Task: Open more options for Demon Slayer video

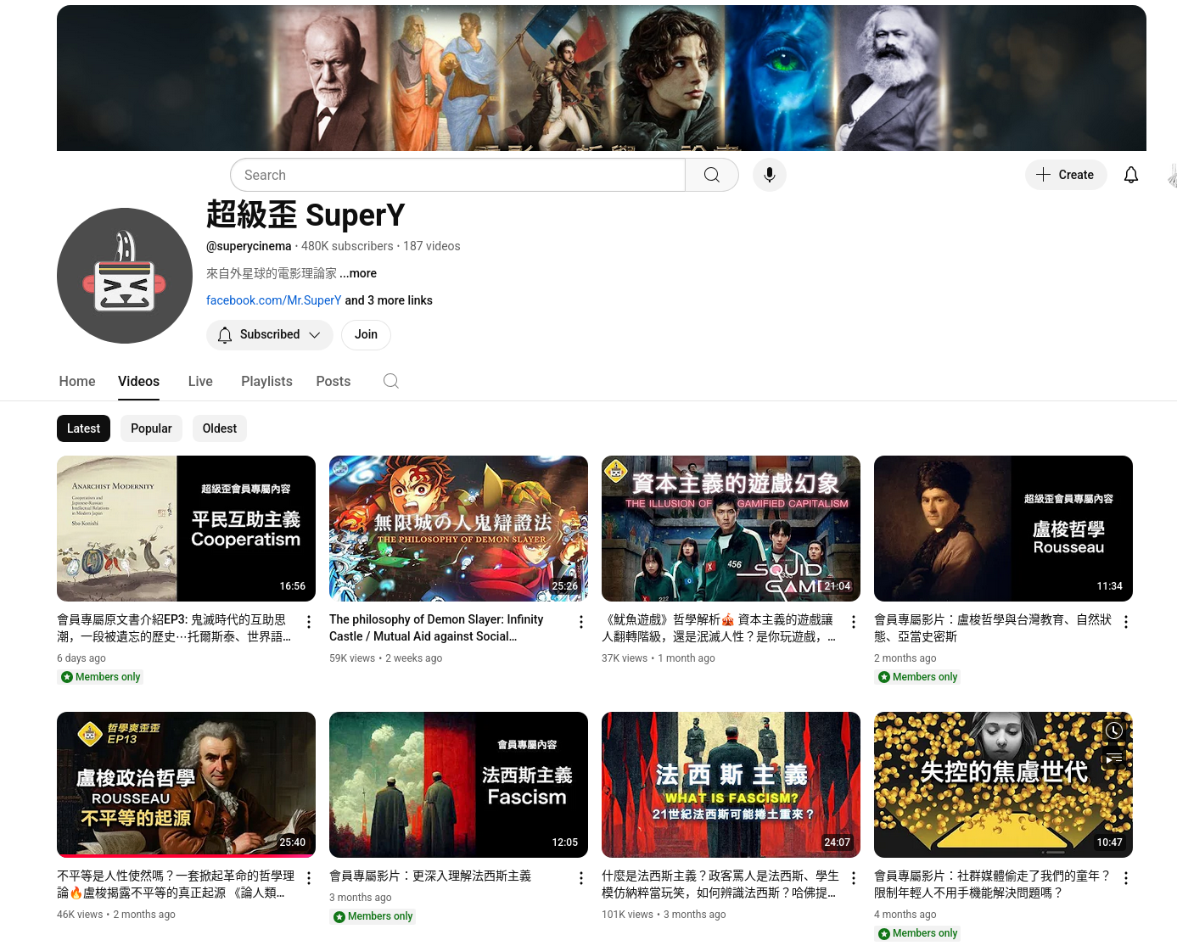Action: pyautogui.click(x=581, y=622)
